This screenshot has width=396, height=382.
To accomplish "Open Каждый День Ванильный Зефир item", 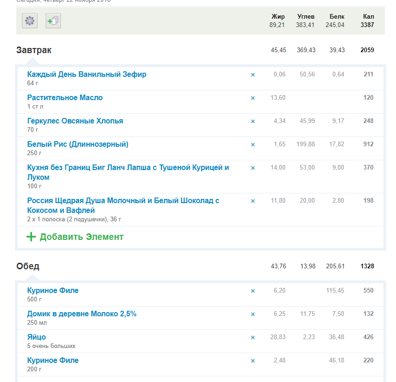I will (87, 75).
